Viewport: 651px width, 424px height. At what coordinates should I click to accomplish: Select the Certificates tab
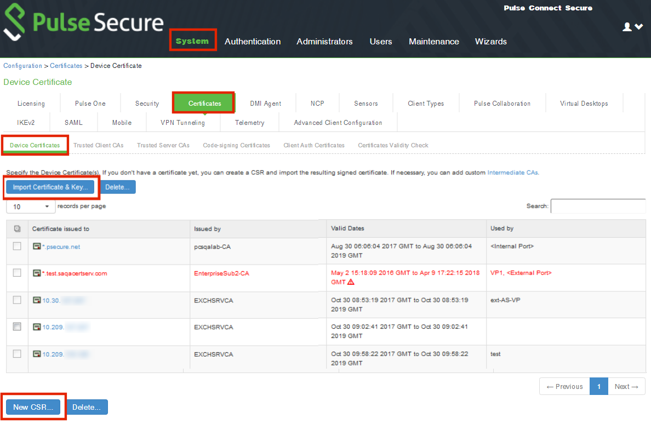point(205,104)
